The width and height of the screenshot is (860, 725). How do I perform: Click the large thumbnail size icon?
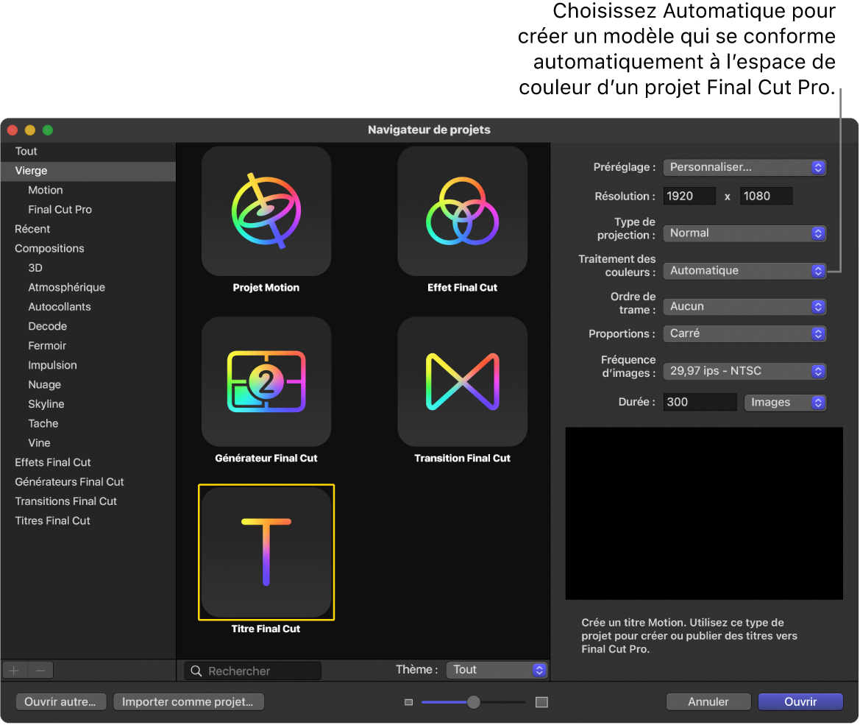541,702
